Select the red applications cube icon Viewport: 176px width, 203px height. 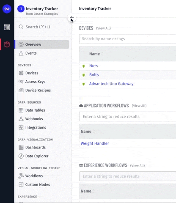[x=7, y=44]
